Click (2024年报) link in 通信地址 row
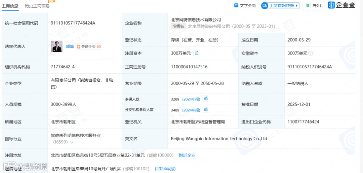This screenshot has width=363, height=173. coord(165,169)
